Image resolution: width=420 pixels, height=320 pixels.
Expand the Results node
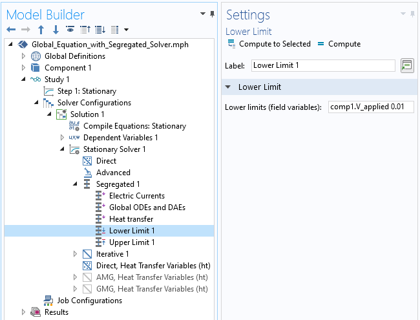pyautogui.click(x=23, y=312)
